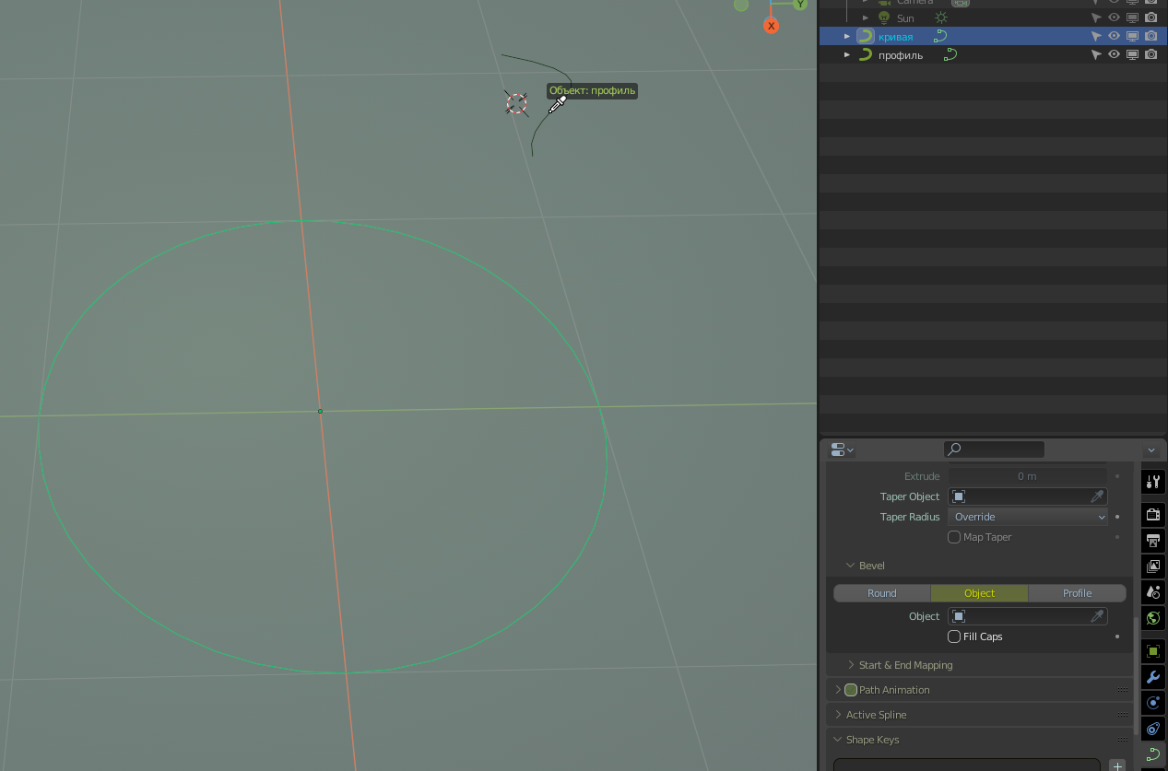Click the properties search field
Viewport: 1168px width, 771px height.
(994, 450)
